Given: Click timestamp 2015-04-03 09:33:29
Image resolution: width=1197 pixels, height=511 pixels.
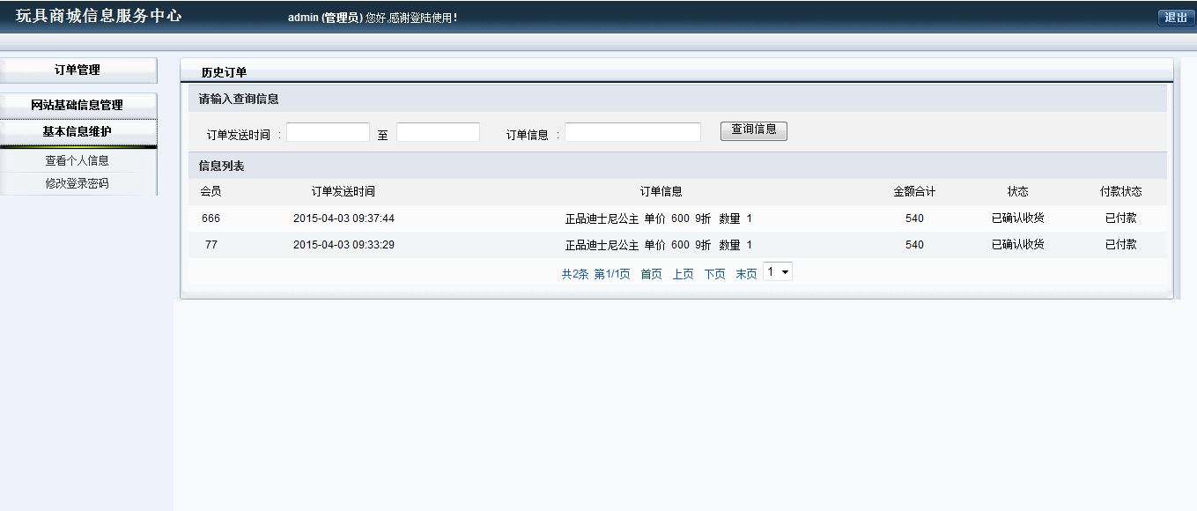Looking at the screenshot, I should point(344,245).
